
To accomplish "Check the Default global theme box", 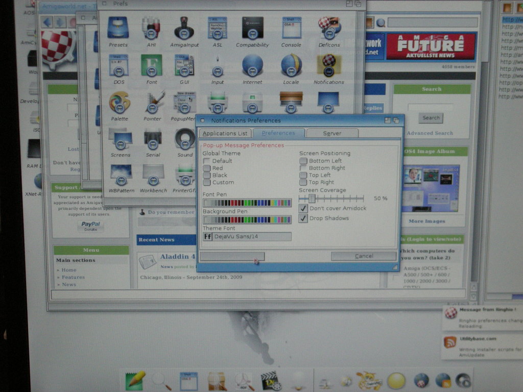I will tap(207, 161).
